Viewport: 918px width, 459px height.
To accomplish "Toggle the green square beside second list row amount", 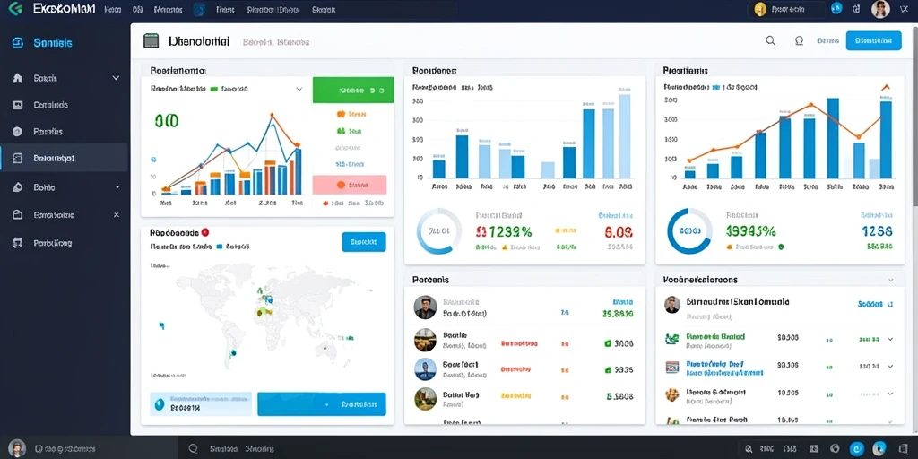I will click(608, 343).
